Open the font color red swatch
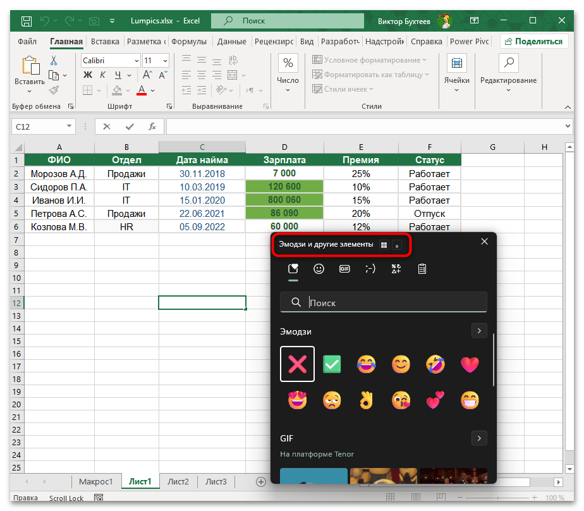The image size is (584, 511). 142,90
